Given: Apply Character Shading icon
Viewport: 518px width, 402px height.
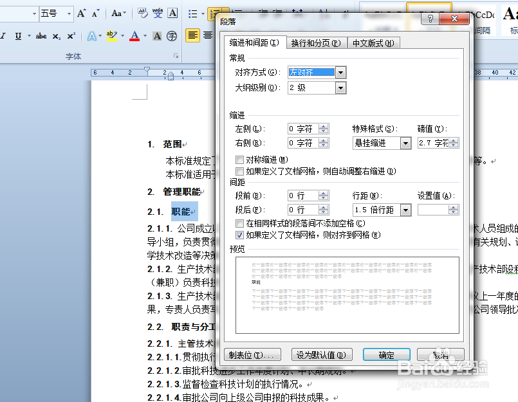Looking at the screenshot, I should (157, 36).
